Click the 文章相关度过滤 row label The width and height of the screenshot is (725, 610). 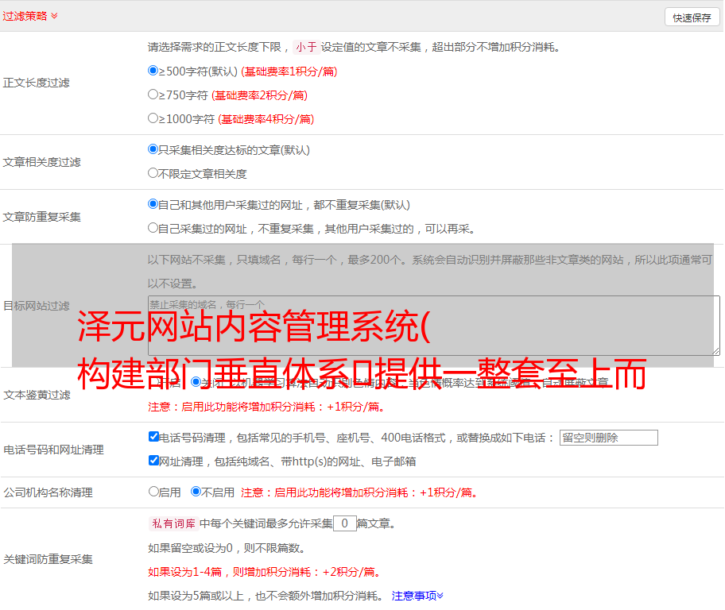[41, 162]
